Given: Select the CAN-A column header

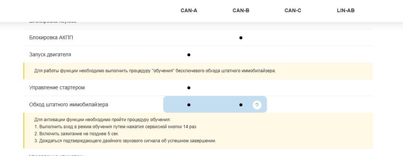Looking at the screenshot, I should tap(189, 11).
